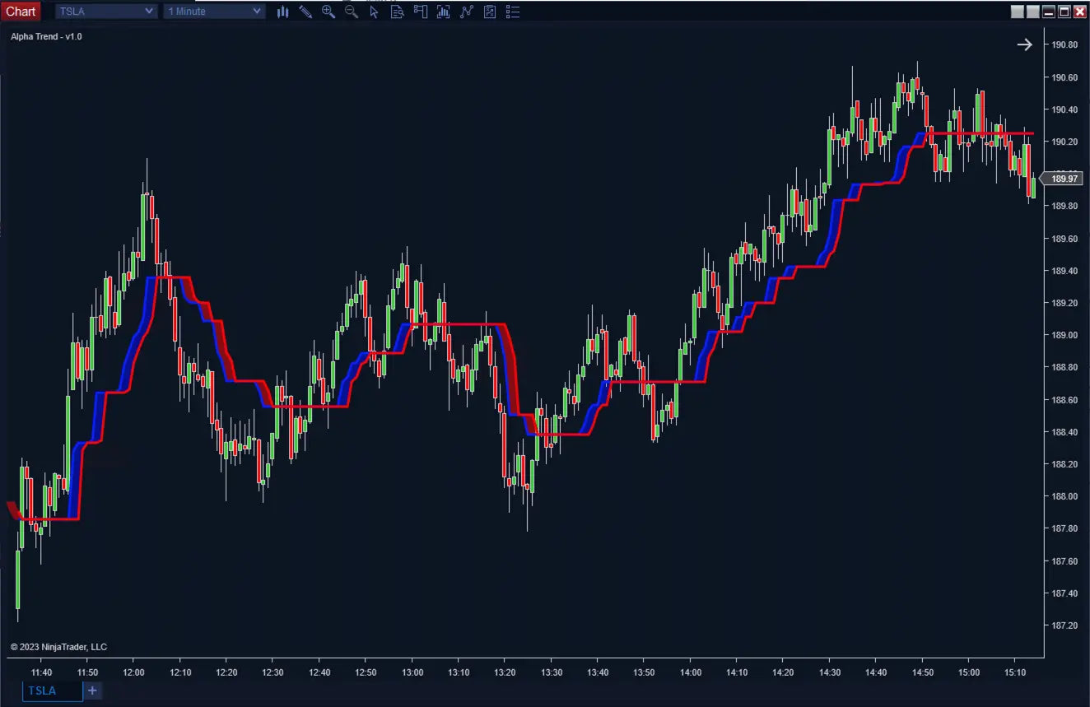
Task: Zoom out of the chart
Action: 351,11
